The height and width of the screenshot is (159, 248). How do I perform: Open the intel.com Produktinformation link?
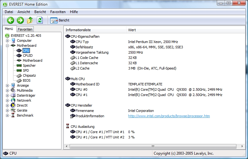coord(169,116)
